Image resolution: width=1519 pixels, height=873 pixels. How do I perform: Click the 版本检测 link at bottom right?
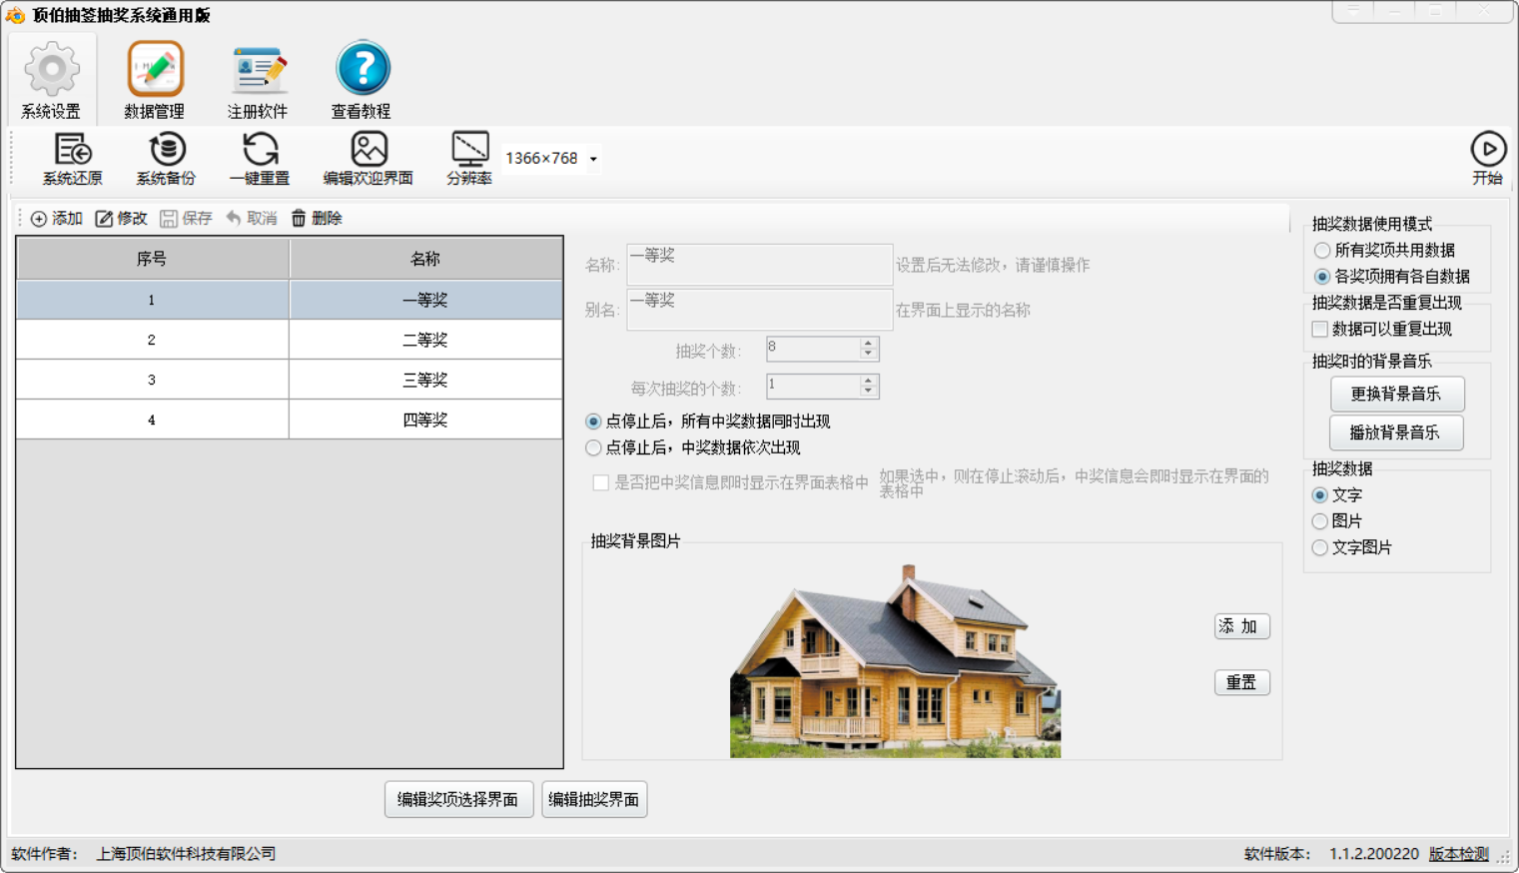point(1457,854)
